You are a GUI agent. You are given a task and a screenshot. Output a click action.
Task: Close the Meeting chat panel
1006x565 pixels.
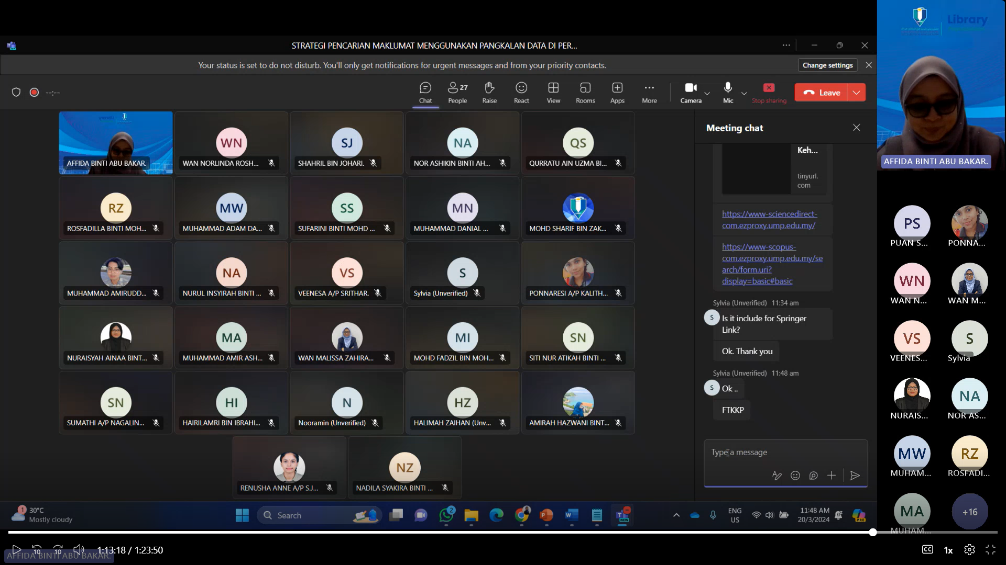pos(856,128)
